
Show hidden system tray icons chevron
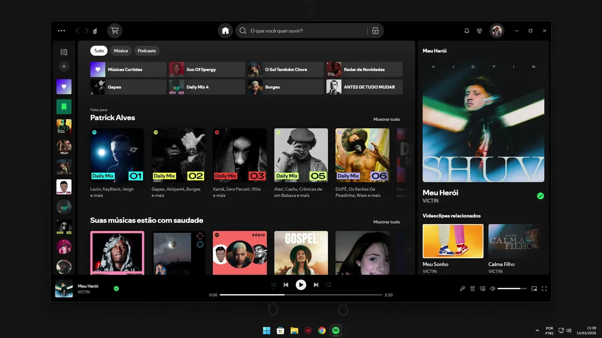click(538, 330)
